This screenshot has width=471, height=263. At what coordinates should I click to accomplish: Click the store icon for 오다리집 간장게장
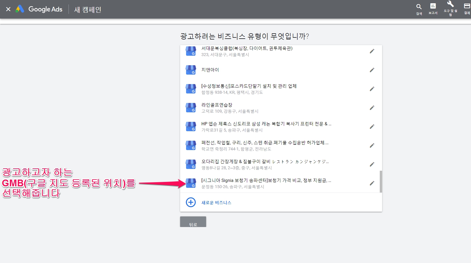[191, 164]
